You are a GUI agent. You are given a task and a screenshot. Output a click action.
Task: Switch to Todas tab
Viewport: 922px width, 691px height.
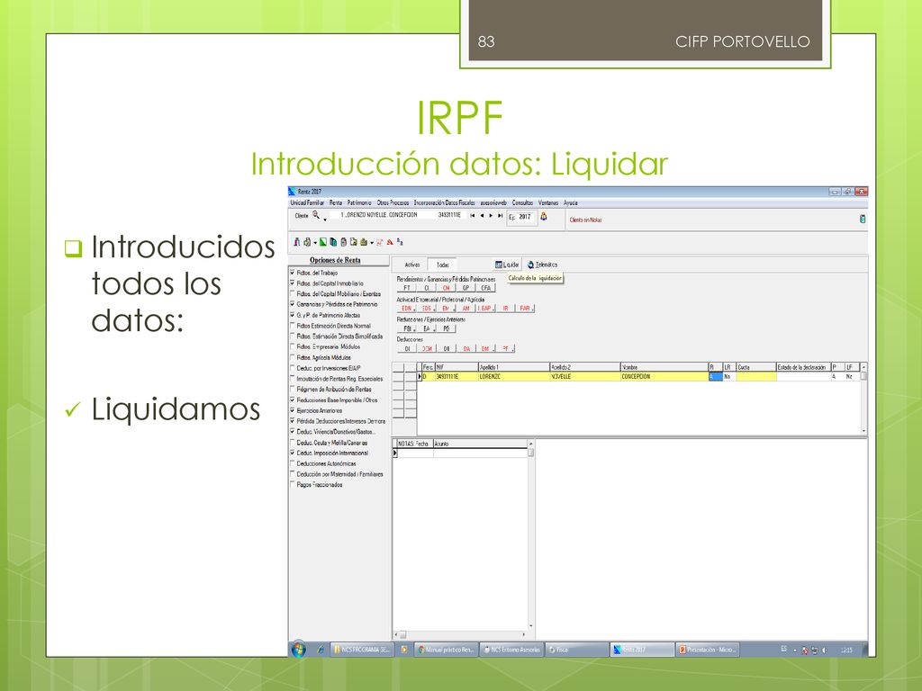tap(443, 265)
